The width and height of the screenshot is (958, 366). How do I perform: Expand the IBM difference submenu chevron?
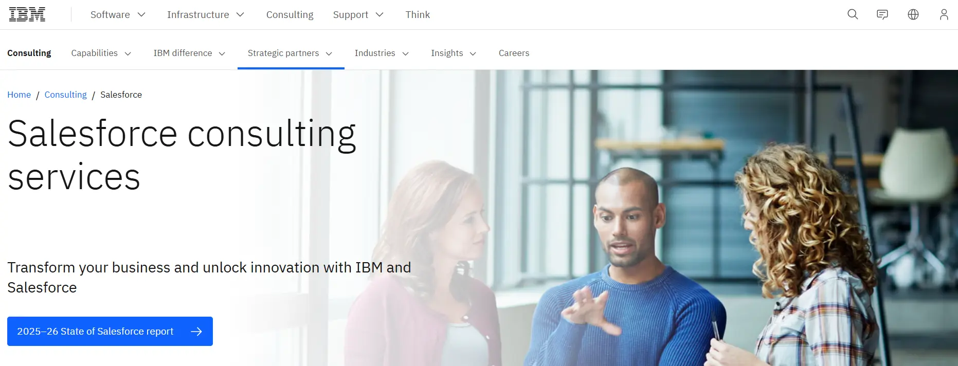[222, 53]
